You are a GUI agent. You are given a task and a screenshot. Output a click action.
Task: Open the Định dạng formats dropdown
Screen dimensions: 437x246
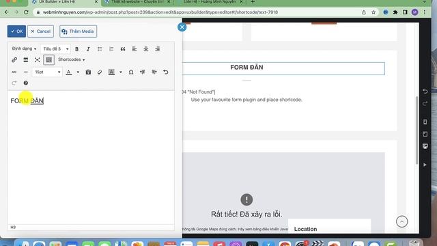24,49
